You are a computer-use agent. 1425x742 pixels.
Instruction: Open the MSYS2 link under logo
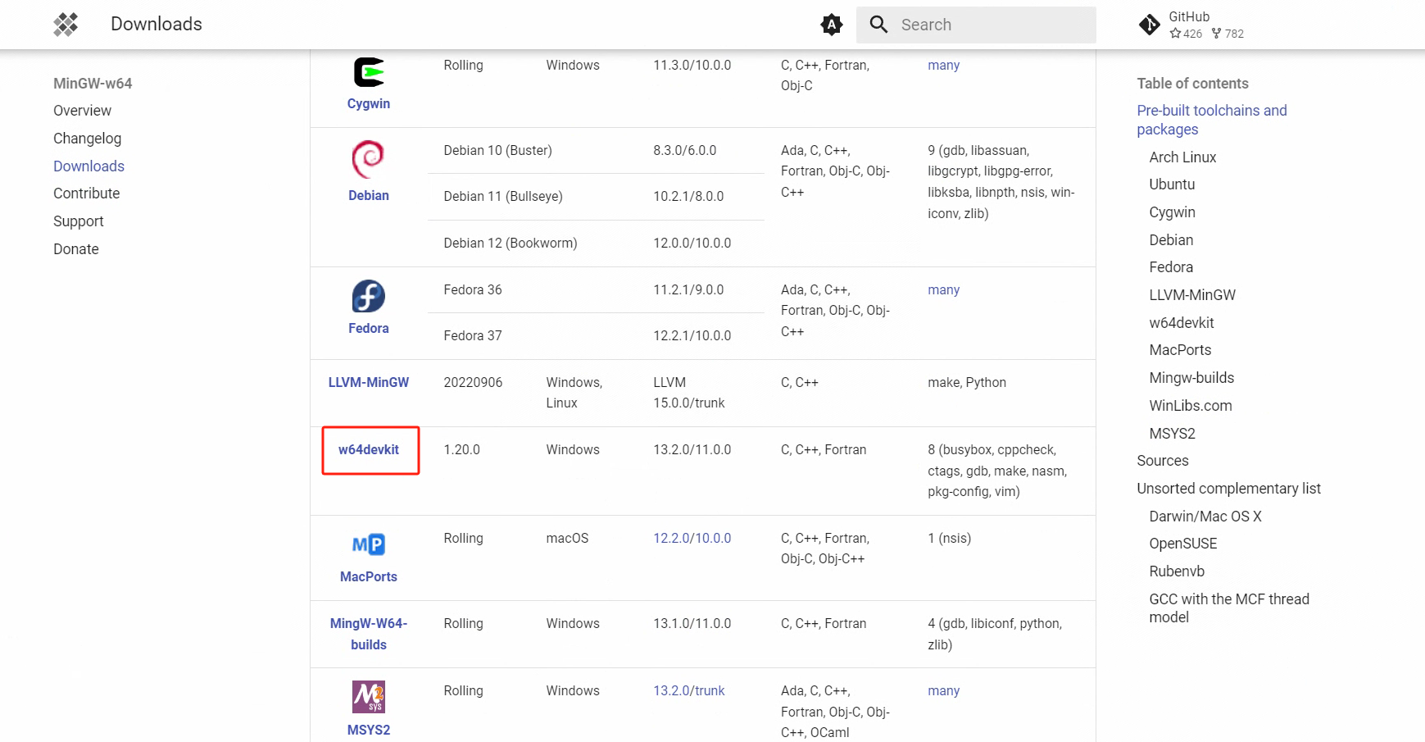[369, 730]
